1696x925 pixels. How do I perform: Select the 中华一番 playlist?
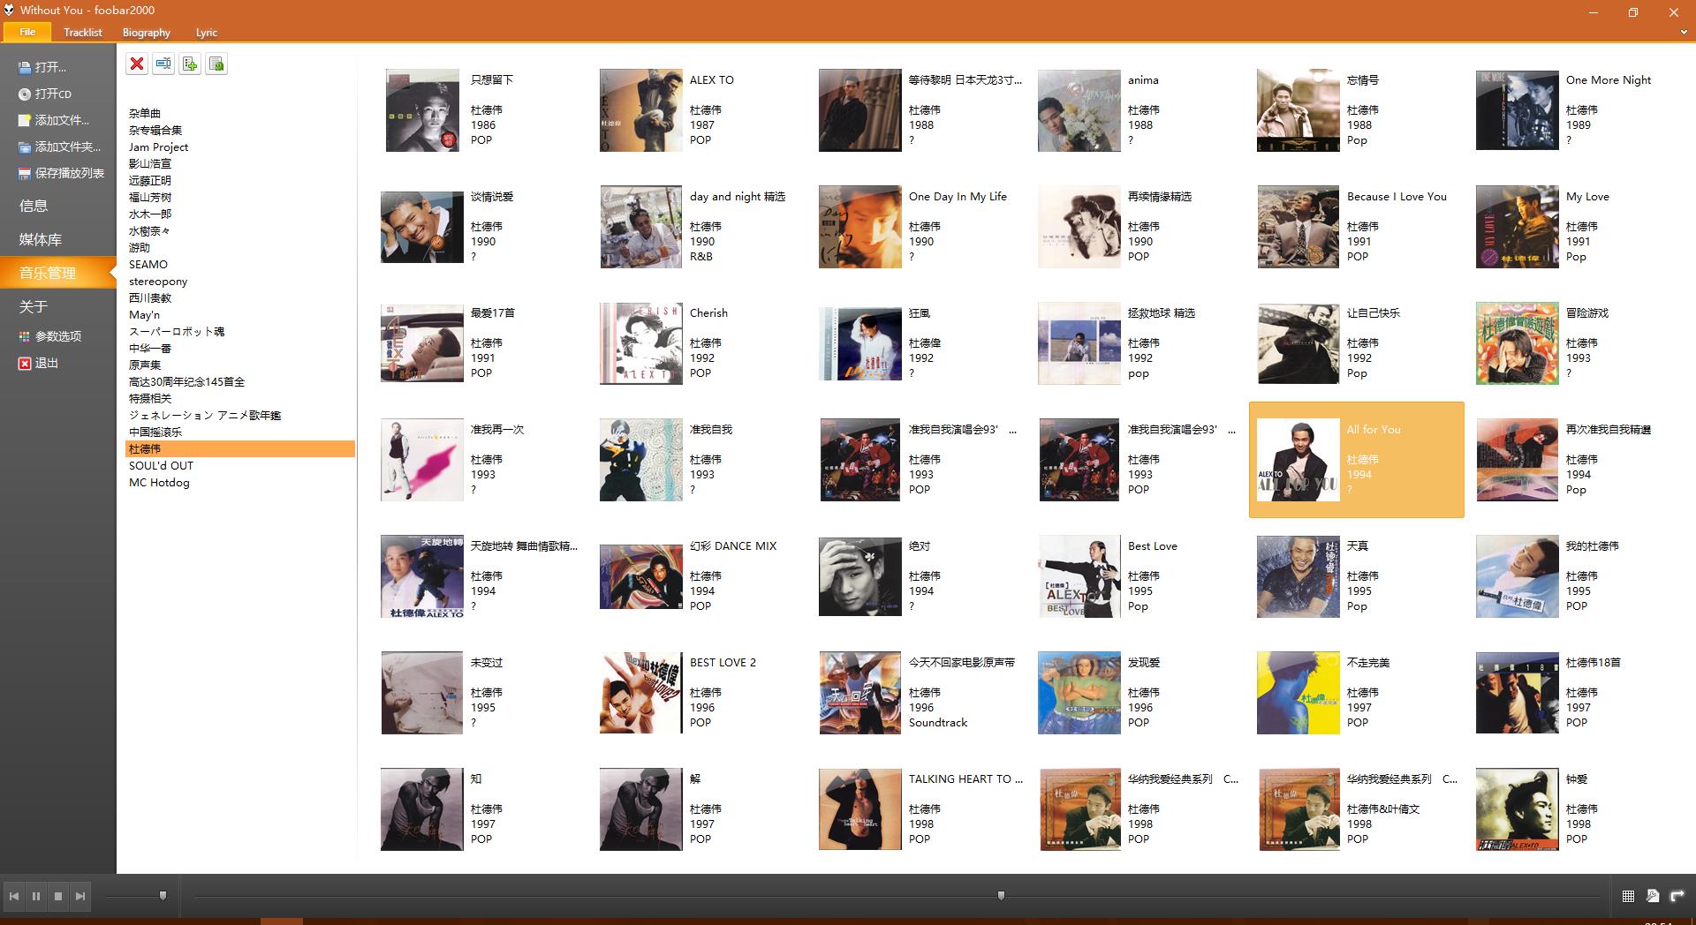click(150, 348)
